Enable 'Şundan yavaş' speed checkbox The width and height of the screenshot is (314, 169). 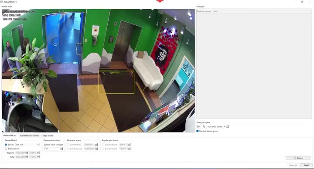click(x=68, y=149)
